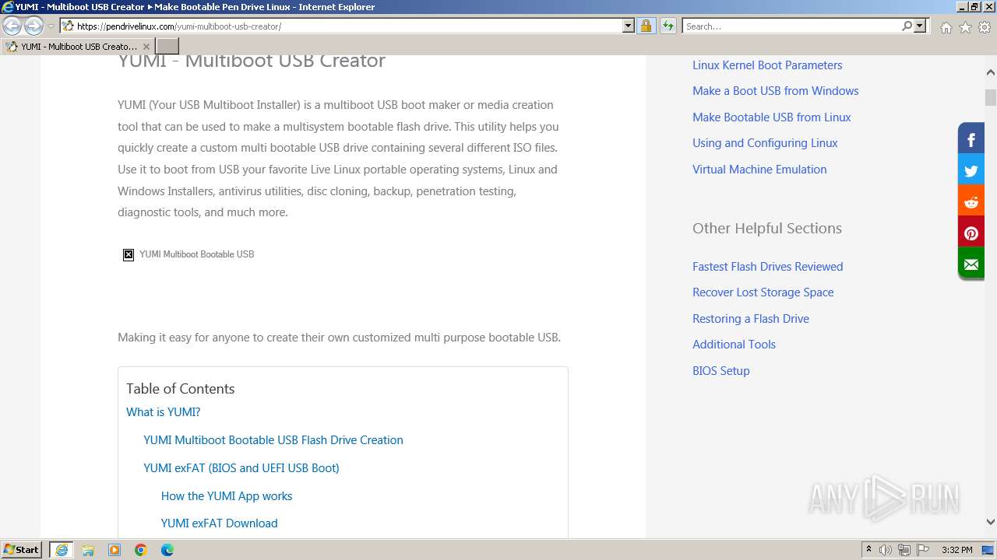Open Make a Boot USB from Windows
997x560 pixels.
click(x=775, y=91)
